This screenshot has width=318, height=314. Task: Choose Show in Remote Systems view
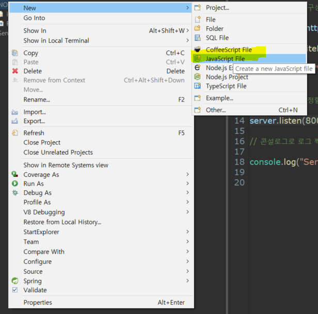pyautogui.click(x=101, y=165)
